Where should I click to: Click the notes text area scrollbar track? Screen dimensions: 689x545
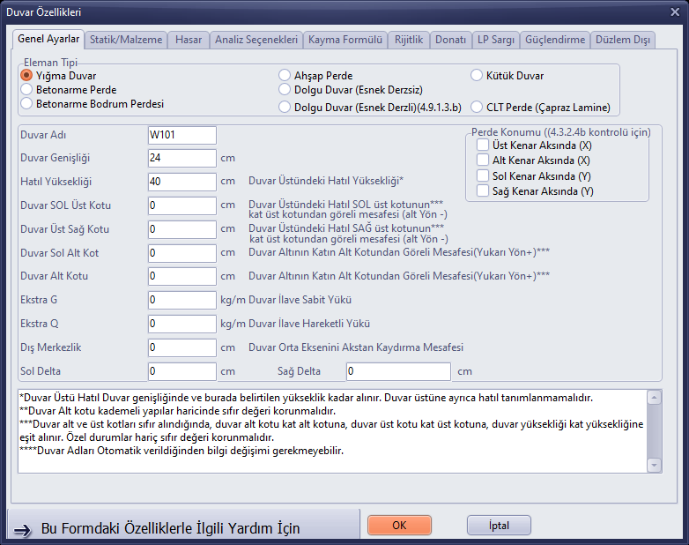pos(655,431)
